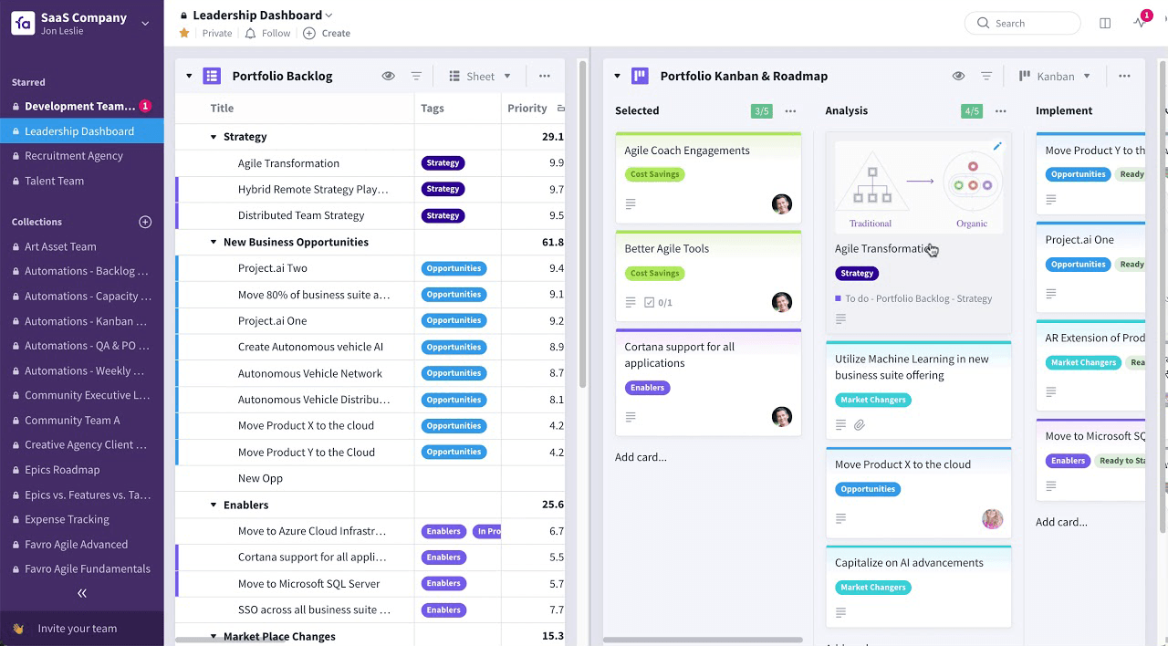Click the description icon on Cortana support card
This screenshot has height=646, width=1168.
(x=631, y=417)
